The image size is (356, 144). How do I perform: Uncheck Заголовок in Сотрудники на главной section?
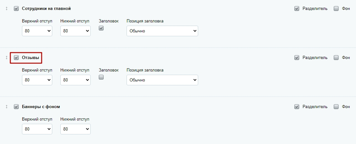(x=101, y=28)
